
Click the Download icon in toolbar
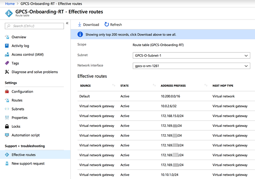80,25
